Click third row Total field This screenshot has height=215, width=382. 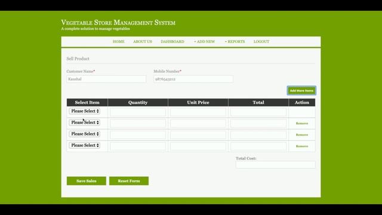(258, 135)
